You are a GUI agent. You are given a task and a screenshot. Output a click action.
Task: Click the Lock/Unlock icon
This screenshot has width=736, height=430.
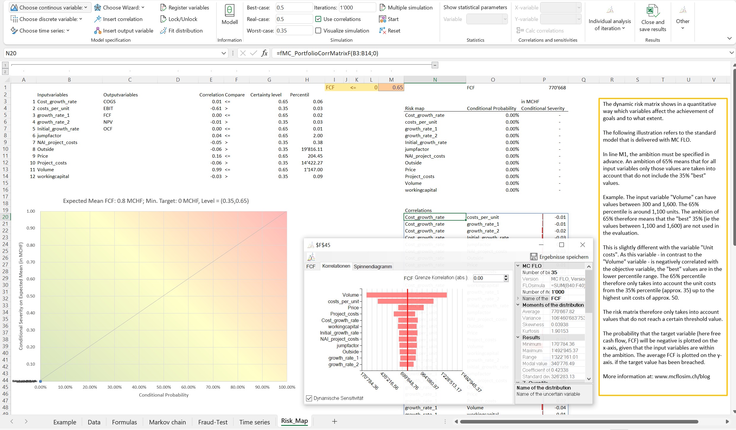tap(163, 19)
